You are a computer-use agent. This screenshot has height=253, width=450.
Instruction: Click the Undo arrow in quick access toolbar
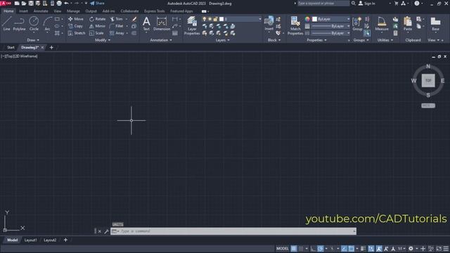(x=66, y=4)
